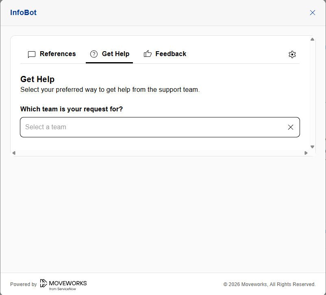Click the Moveworks copyright text
Image resolution: width=326 pixels, height=295 pixels.
pos(269,284)
